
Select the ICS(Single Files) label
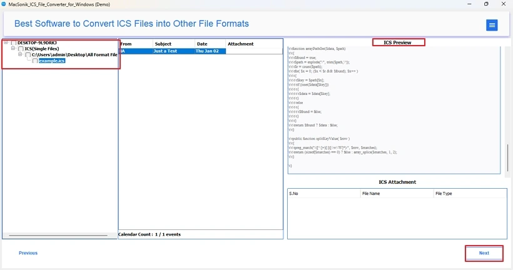(42, 49)
